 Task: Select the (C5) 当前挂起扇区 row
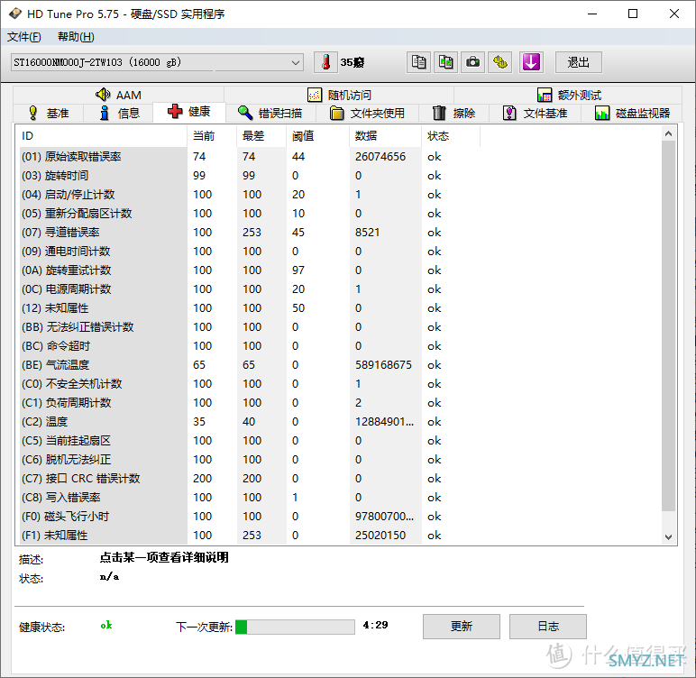pyautogui.click(x=250, y=441)
